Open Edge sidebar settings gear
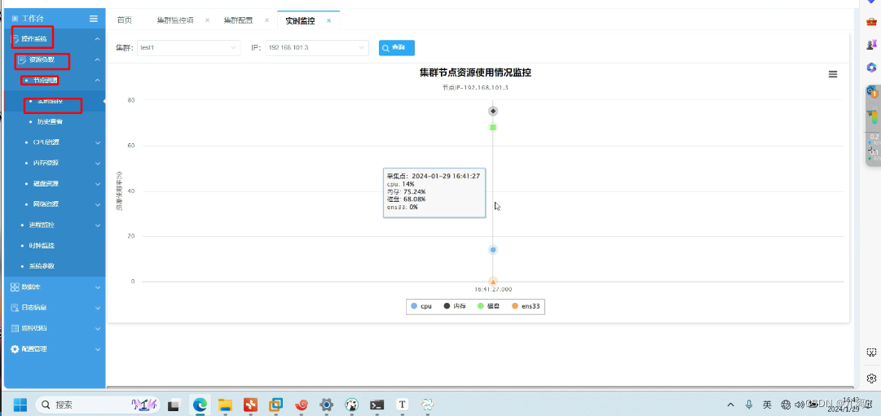This screenshot has width=881, height=416. tap(871, 378)
